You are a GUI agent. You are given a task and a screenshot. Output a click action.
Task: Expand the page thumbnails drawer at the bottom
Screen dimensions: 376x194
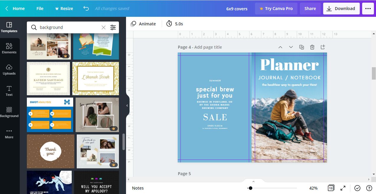coord(253,181)
